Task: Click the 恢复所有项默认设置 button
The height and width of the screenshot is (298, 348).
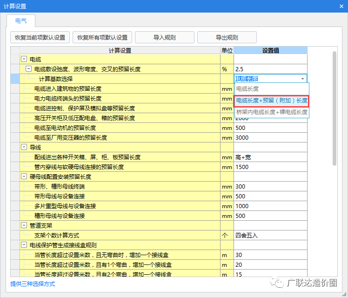Action: click(x=102, y=37)
